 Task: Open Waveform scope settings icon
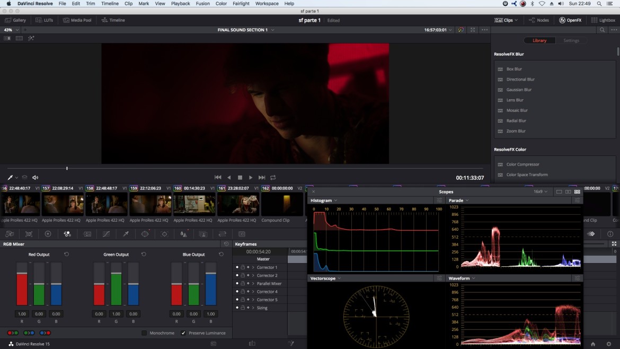pyautogui.click(x=577, y=278)
